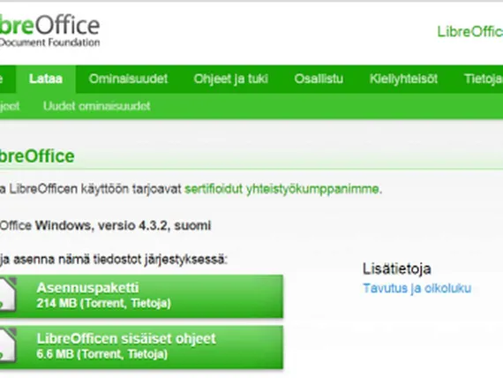
Task: Go to Ohjeet ja tuki
Action: tap(231, 79)
